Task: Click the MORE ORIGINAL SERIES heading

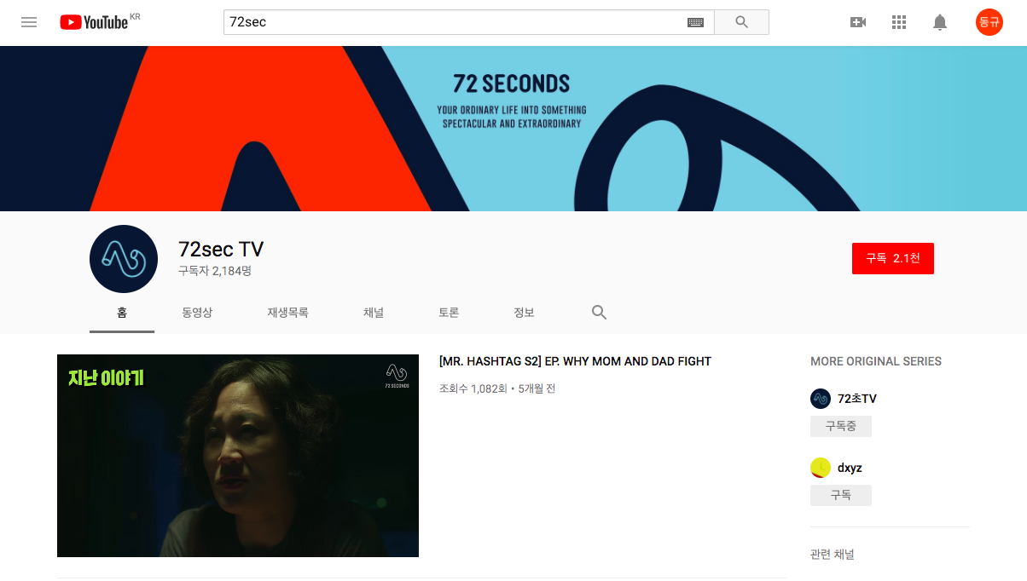Action: [876, 361]
